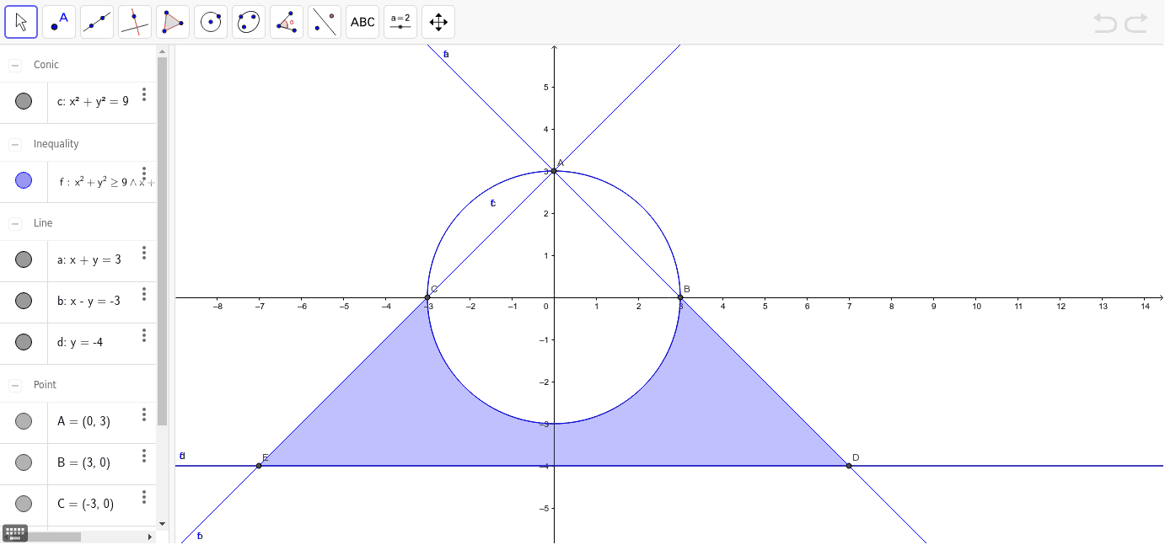Click point C on the graph
Image resolution: width=1165 pixels, height=545 pixels.
(427, 297)
